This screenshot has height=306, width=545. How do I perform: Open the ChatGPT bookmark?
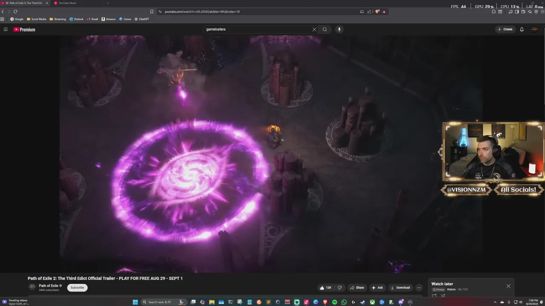click(x=142, y=19)
